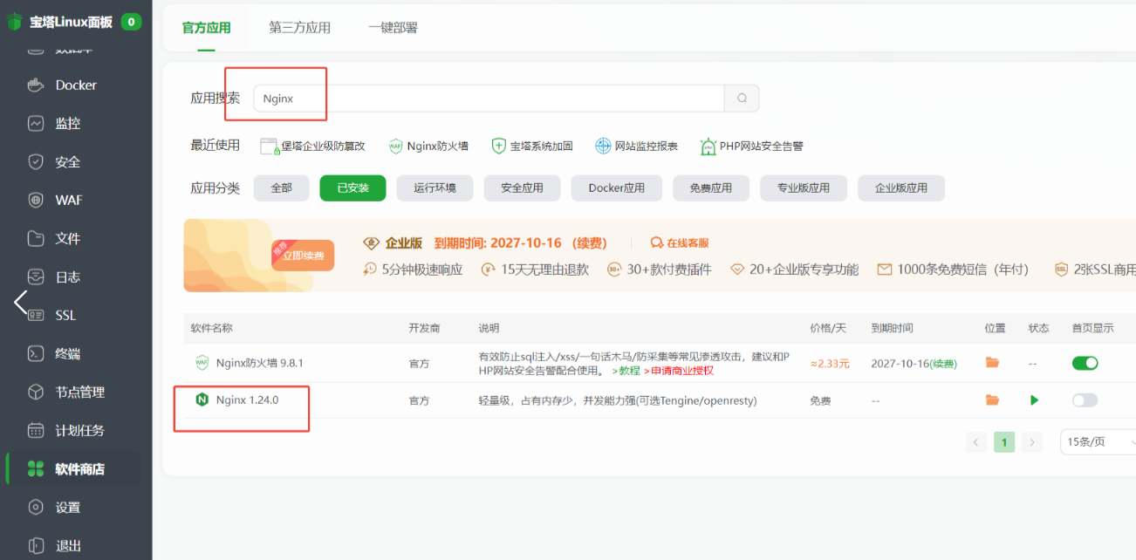The width and height of the screenshot is (1136, 560).
Task: Click the 宝塔 panel logo icon
Action: tap(15, 22)
